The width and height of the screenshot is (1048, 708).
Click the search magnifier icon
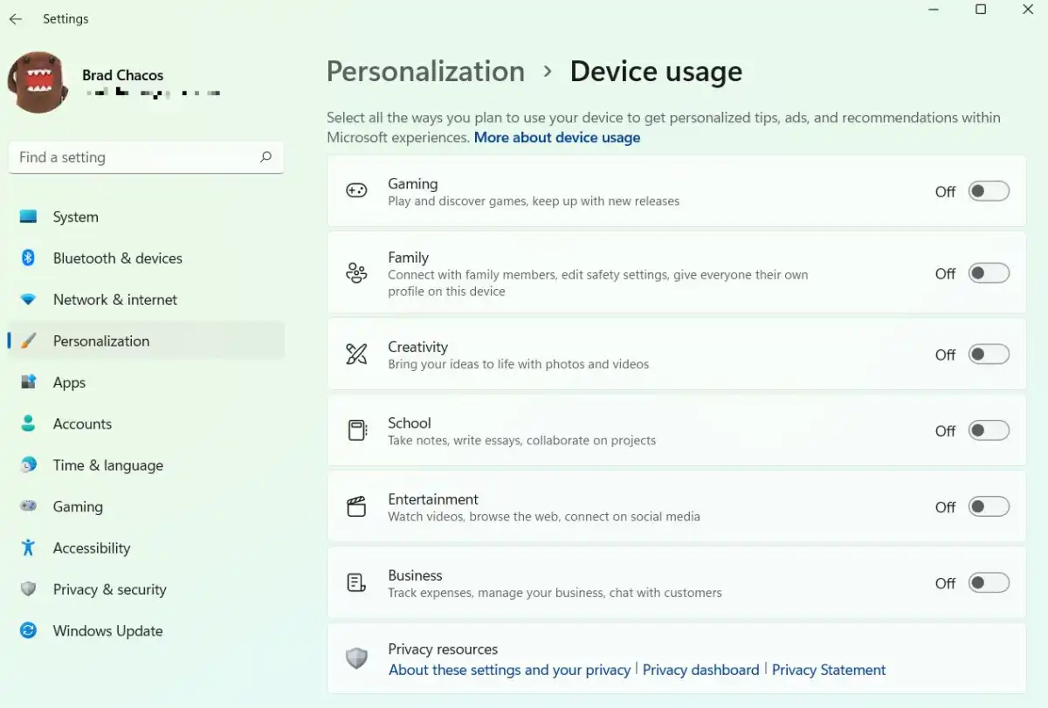tap(265, 157)
